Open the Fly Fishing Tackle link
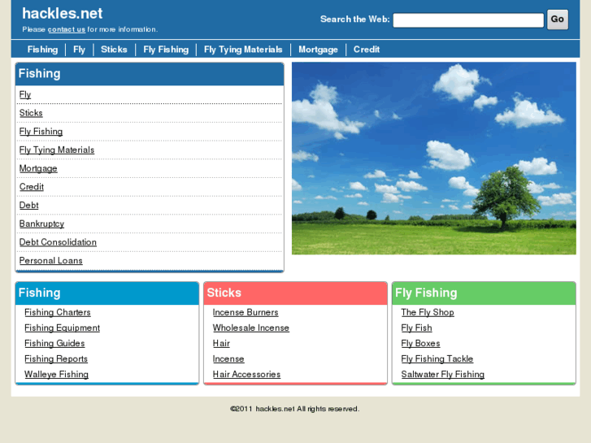Screen dimensions: 591x443 [x=437, y=359]
